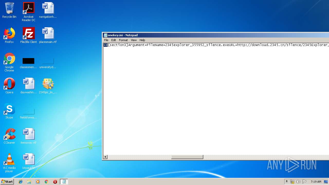Select lotpaul.rtf document icon
The height and width of the screenshot is (185, 329).
coord(29,161)
